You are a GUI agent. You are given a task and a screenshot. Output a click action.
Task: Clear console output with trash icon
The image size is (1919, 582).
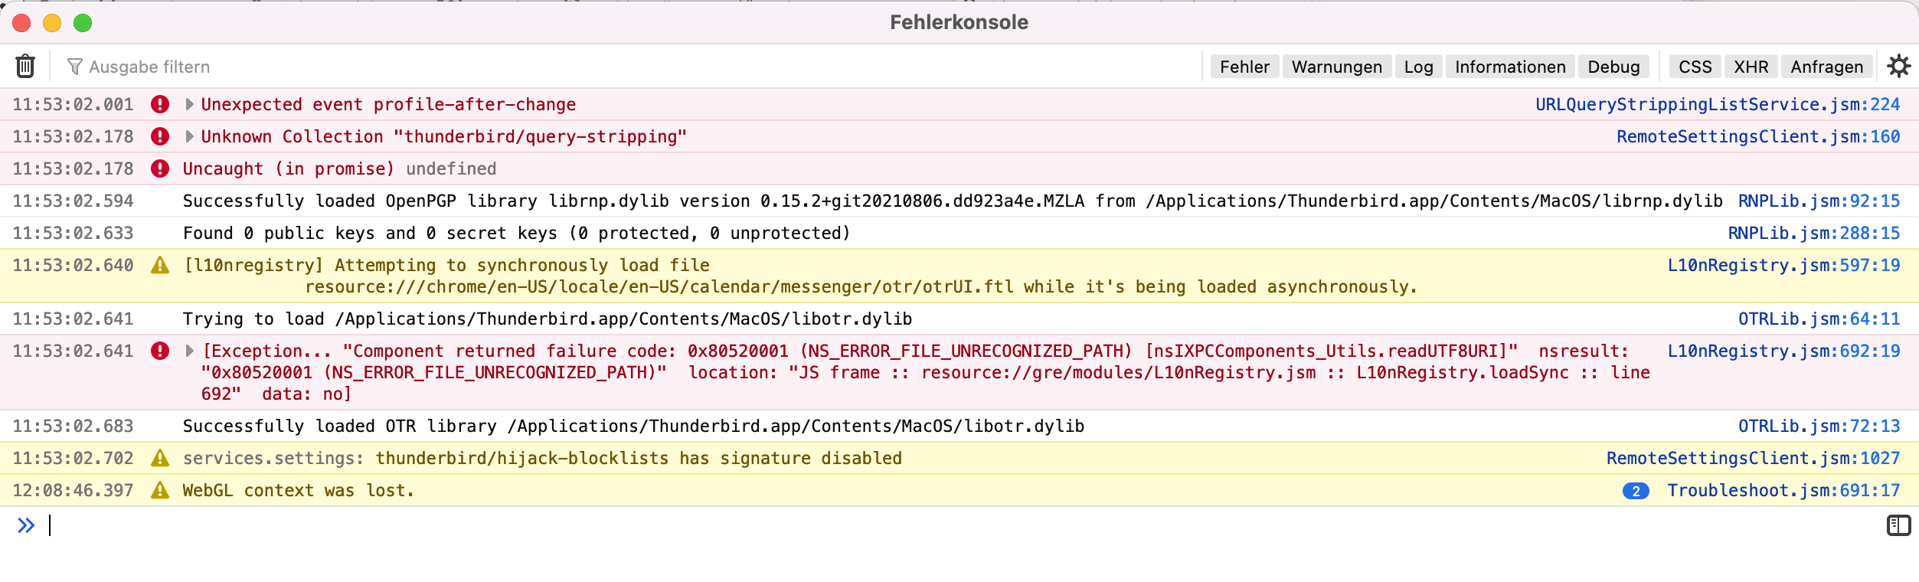[x=25, y=67]
